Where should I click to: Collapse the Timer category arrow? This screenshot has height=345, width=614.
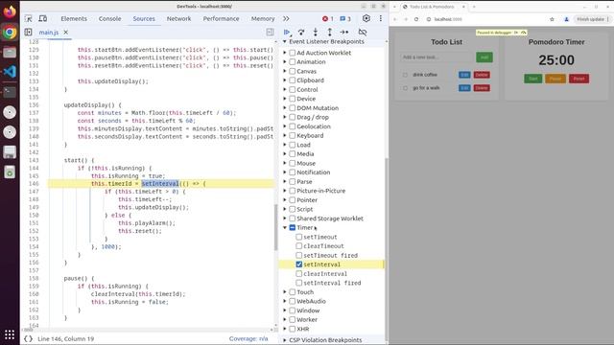click(285, 227)
